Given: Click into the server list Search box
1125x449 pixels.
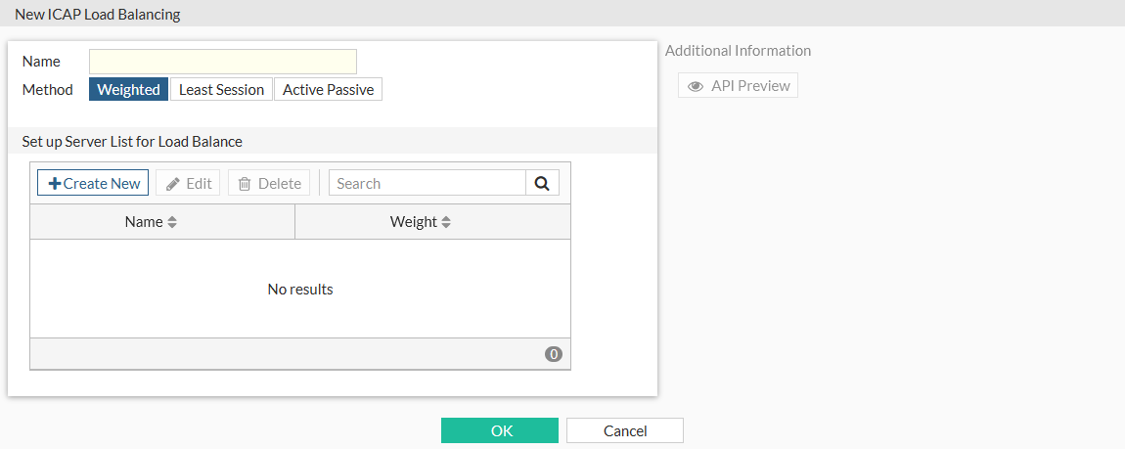Looking at the screenshot, I should 427,183.
